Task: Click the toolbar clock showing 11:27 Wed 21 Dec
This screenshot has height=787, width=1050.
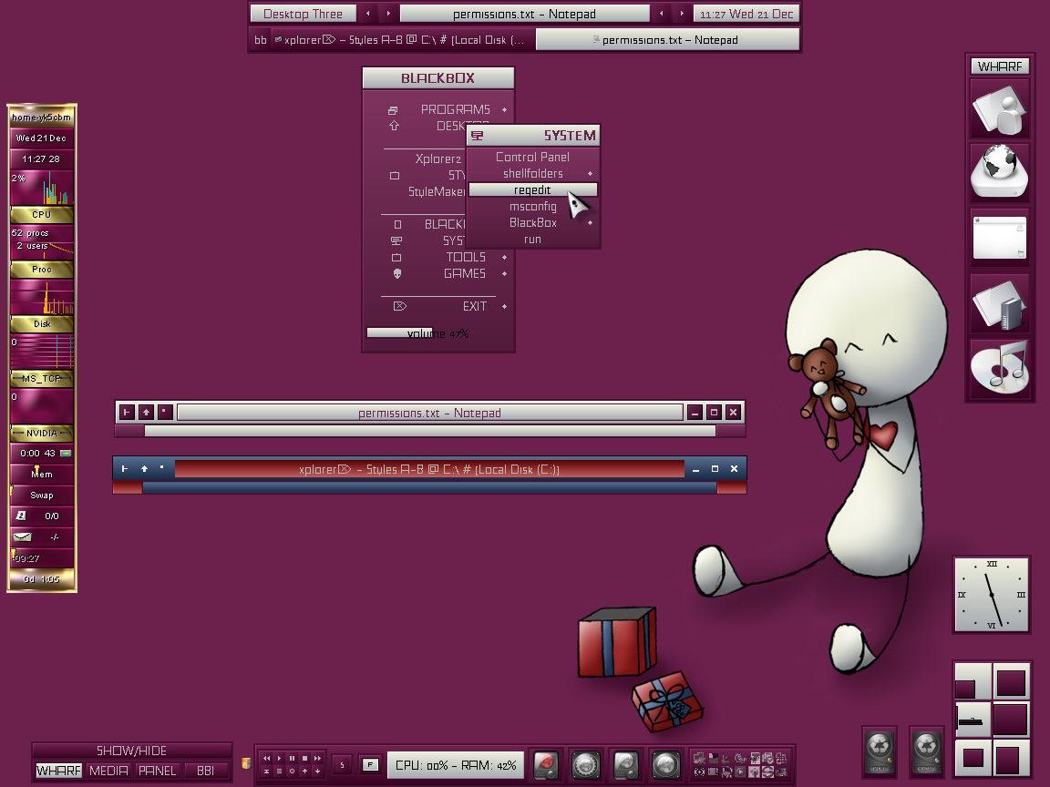Action: (746, 14)
